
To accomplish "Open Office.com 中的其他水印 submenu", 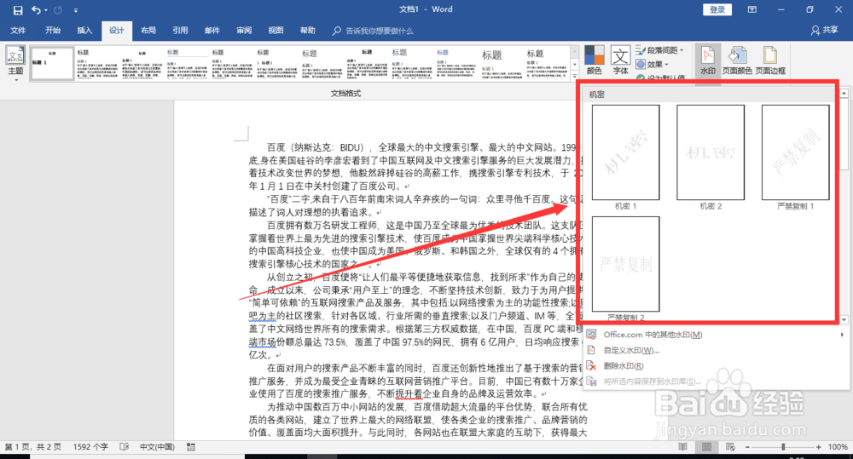I will point(717,335).
